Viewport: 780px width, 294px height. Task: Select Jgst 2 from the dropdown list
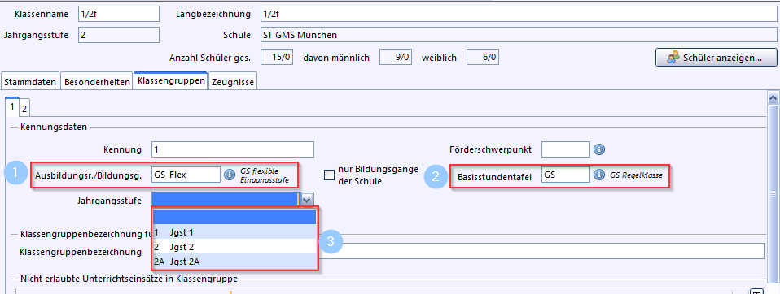coord(234,246)
